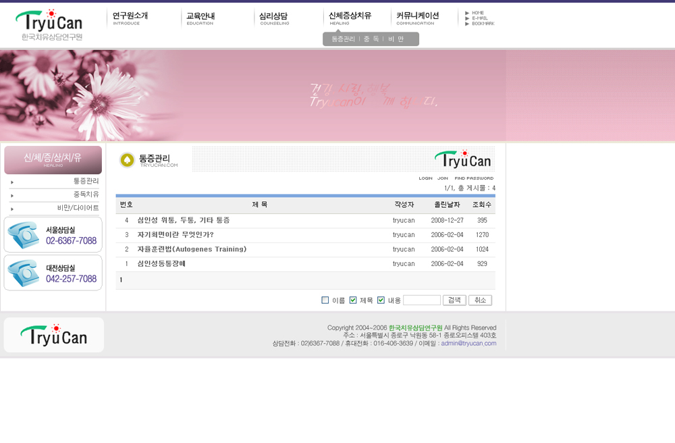Open the post 자기최면이란 무엇인가?

[x=175, y=235]
